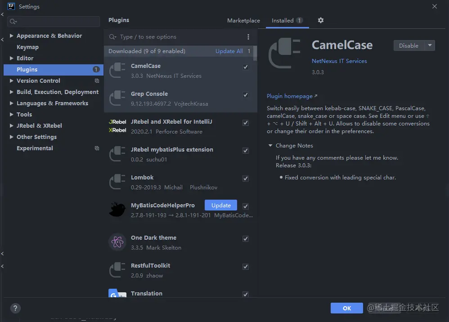Open the three-dot search options menu
The image size is (449, 322).
[248, 36]
